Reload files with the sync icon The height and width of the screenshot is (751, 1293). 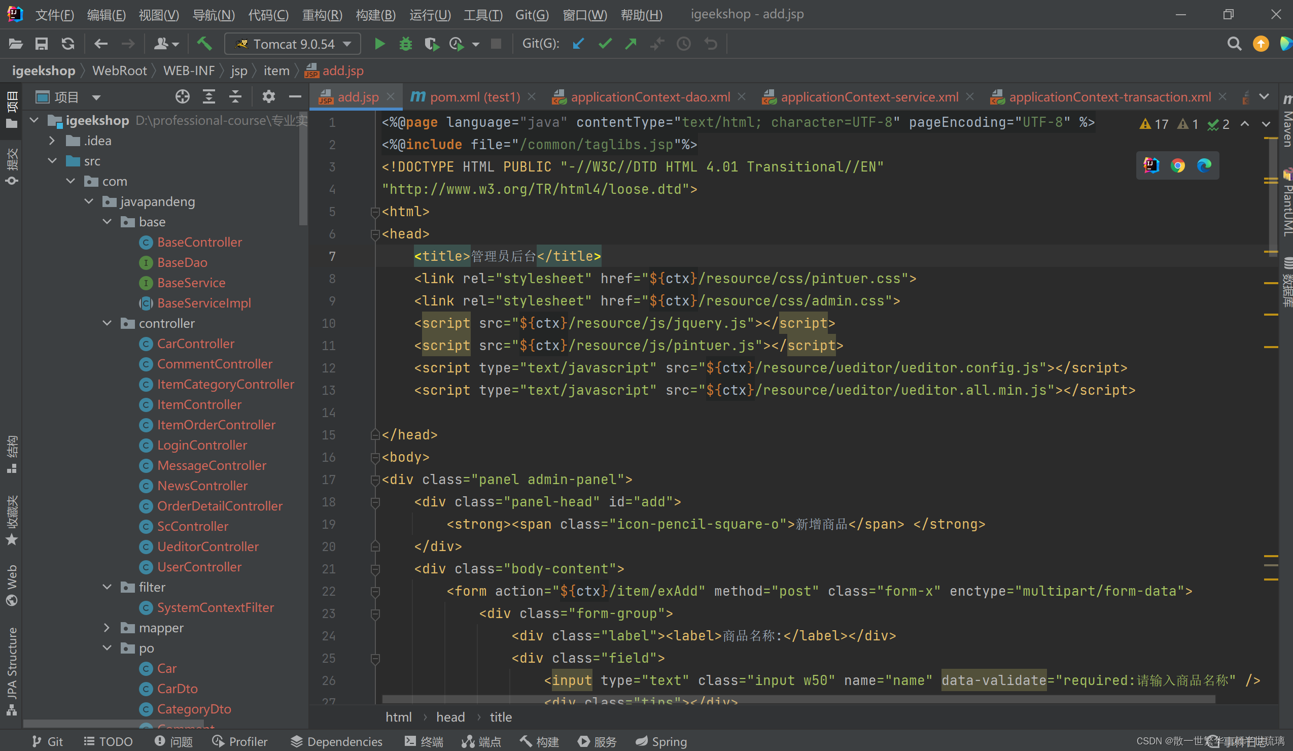pyautogui.click(x=68, y=44)
